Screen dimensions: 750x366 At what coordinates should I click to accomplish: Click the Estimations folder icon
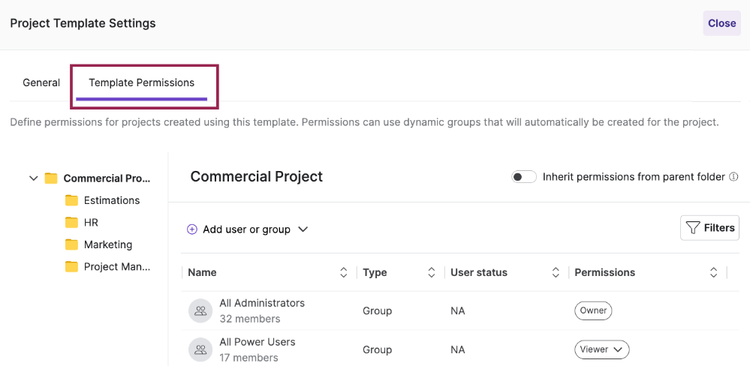coord(71,200)
